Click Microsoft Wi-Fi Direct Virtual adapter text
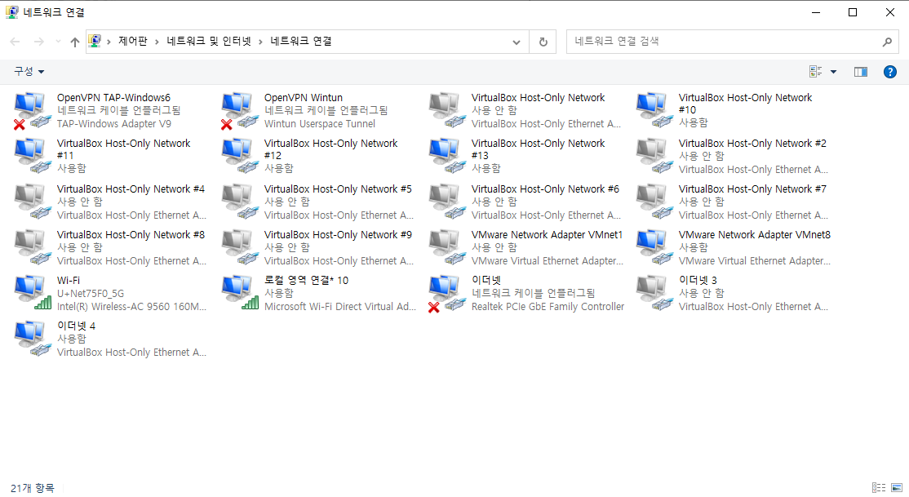 click(340, 306)
